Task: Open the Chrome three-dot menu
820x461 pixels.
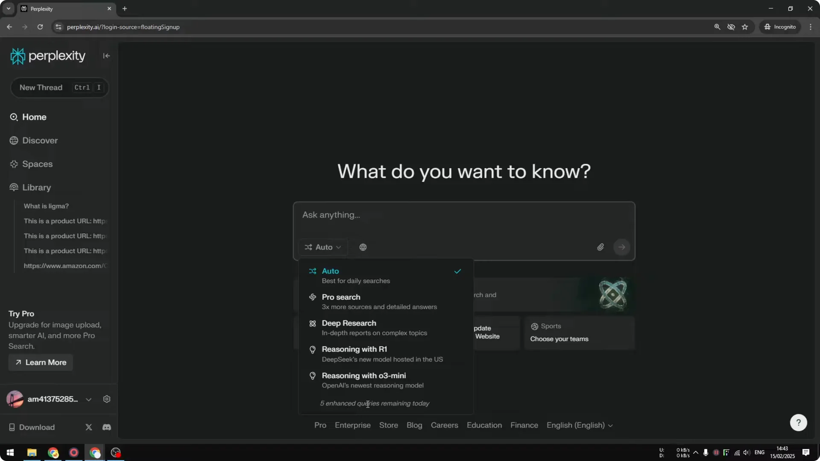Action: 811,26
